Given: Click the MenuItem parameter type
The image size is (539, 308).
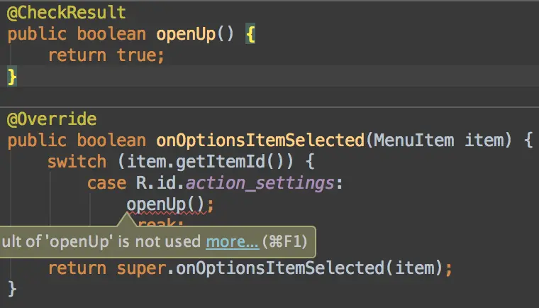Looking at the screenshot, I should pos(414,141).
